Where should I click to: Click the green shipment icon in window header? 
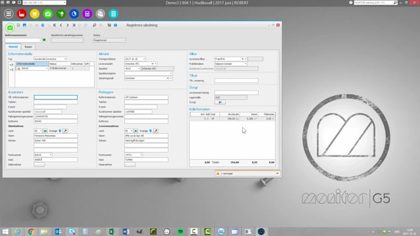[x=10, y=28]
